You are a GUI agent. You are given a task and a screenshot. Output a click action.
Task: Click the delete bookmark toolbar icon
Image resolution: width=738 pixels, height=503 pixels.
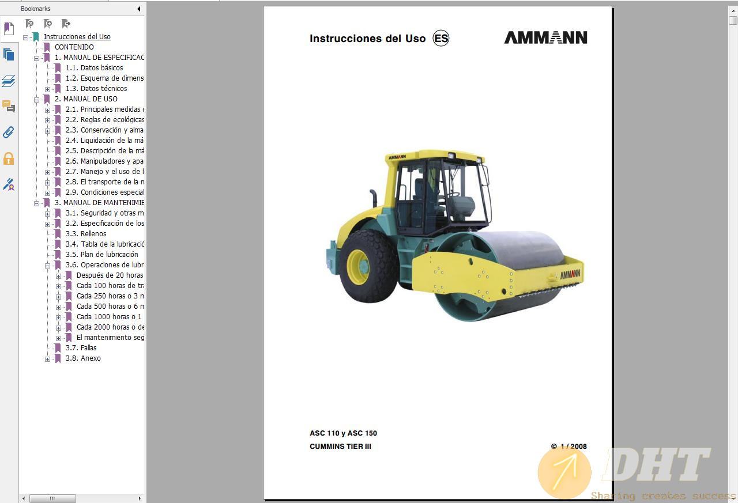29,24
